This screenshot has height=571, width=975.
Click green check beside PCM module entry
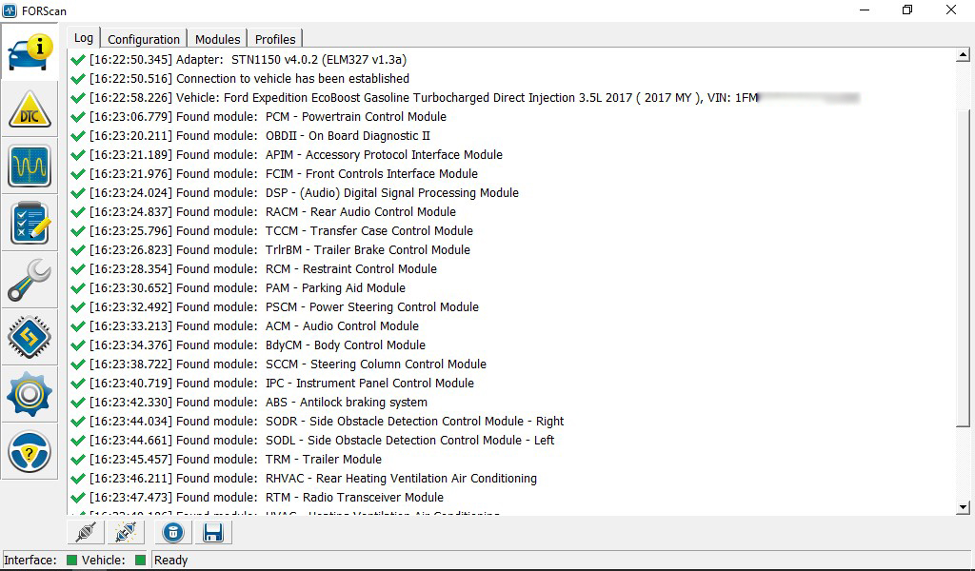coord(78,117)
